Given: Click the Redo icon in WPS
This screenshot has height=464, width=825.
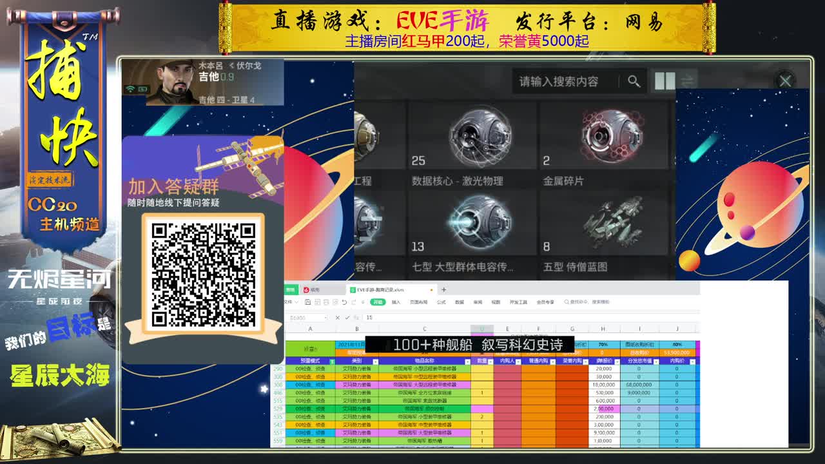Looking at the screenshot, I should coord(353,301).
